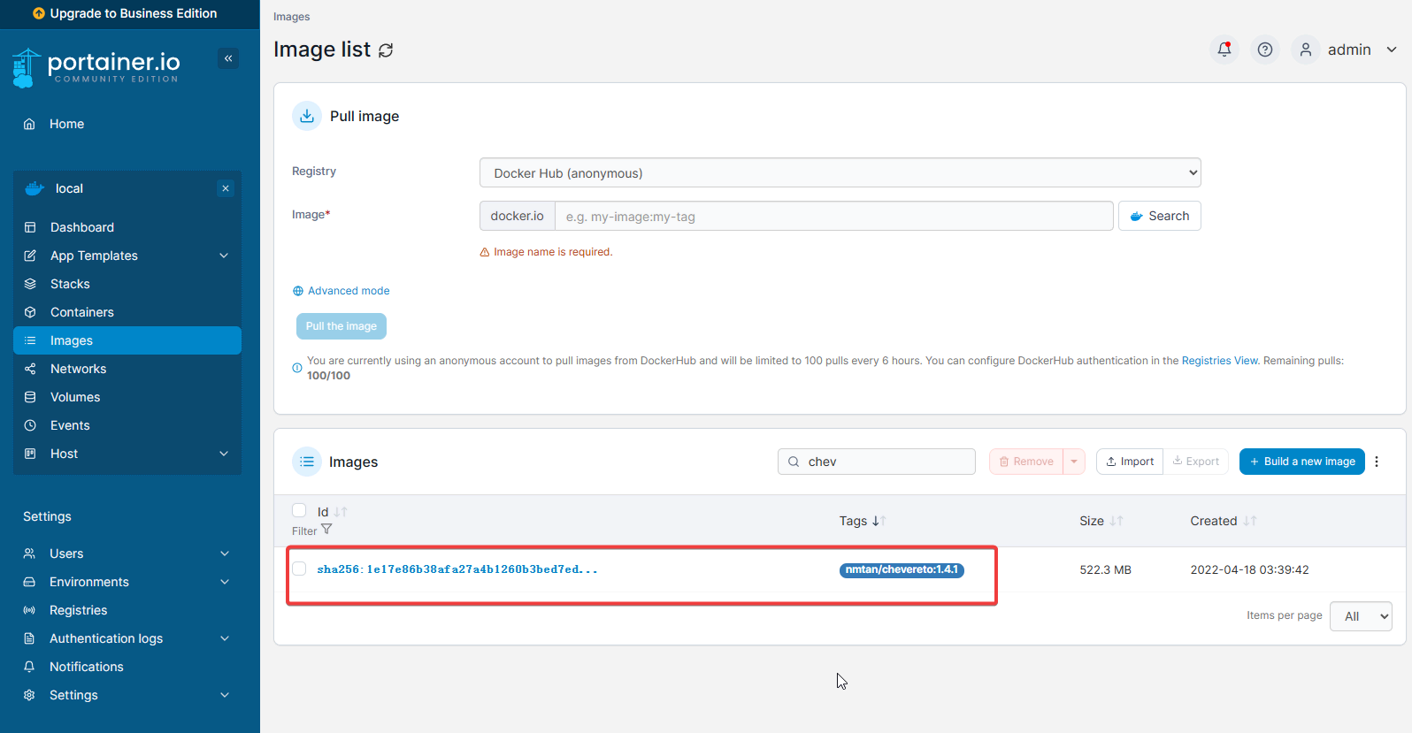Open the Items per page dropdown
1412x733 pixels.
(x=1361, y=616)
